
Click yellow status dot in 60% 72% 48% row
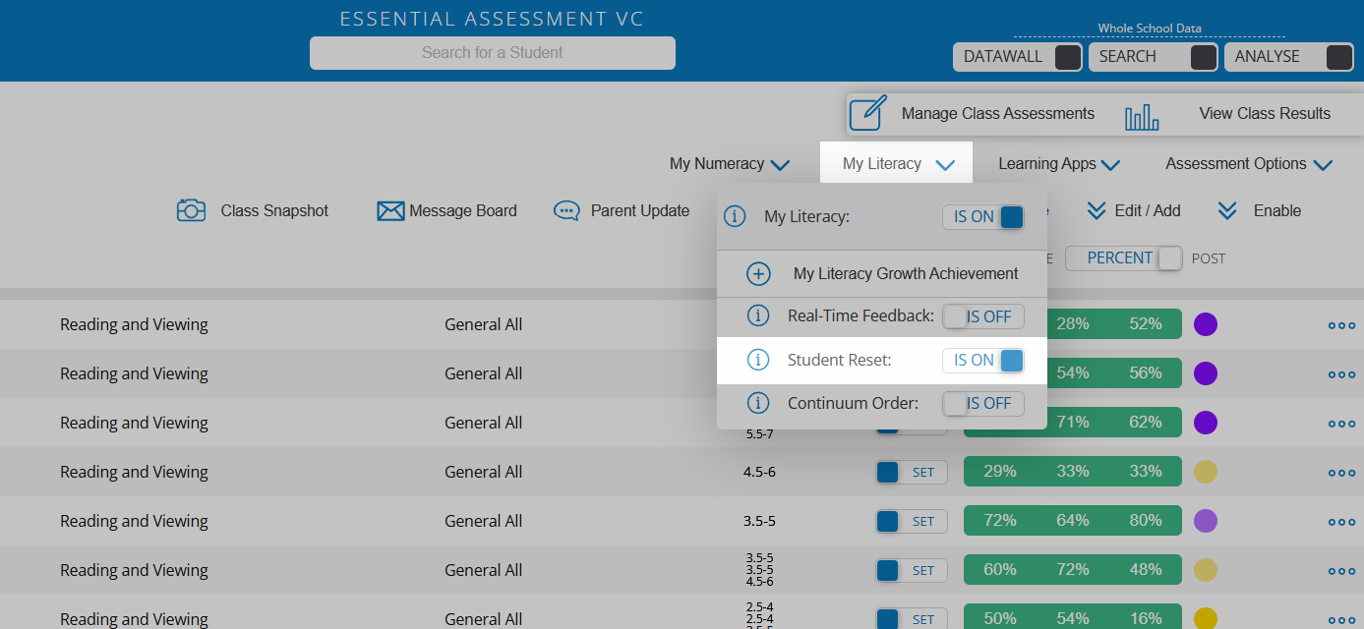click(1206, 570)
